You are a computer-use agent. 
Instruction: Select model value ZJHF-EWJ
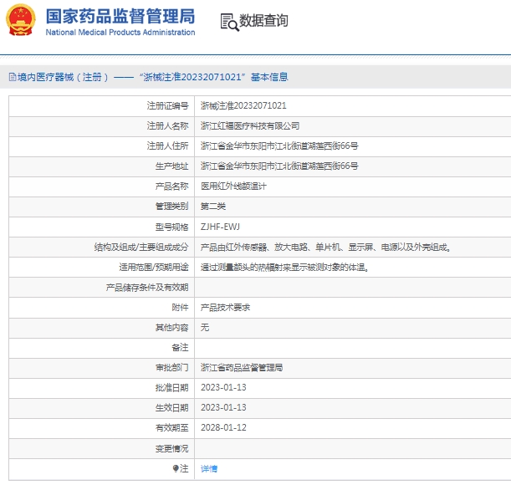click(x=220, y=227)
